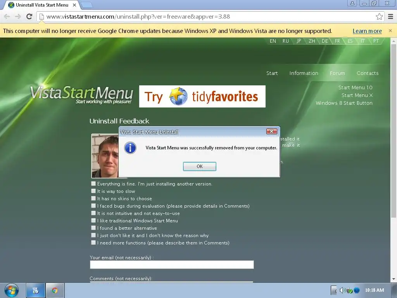Open the Forum navigation menu item
The image size is (397, 298).
(x=337, y=73)
